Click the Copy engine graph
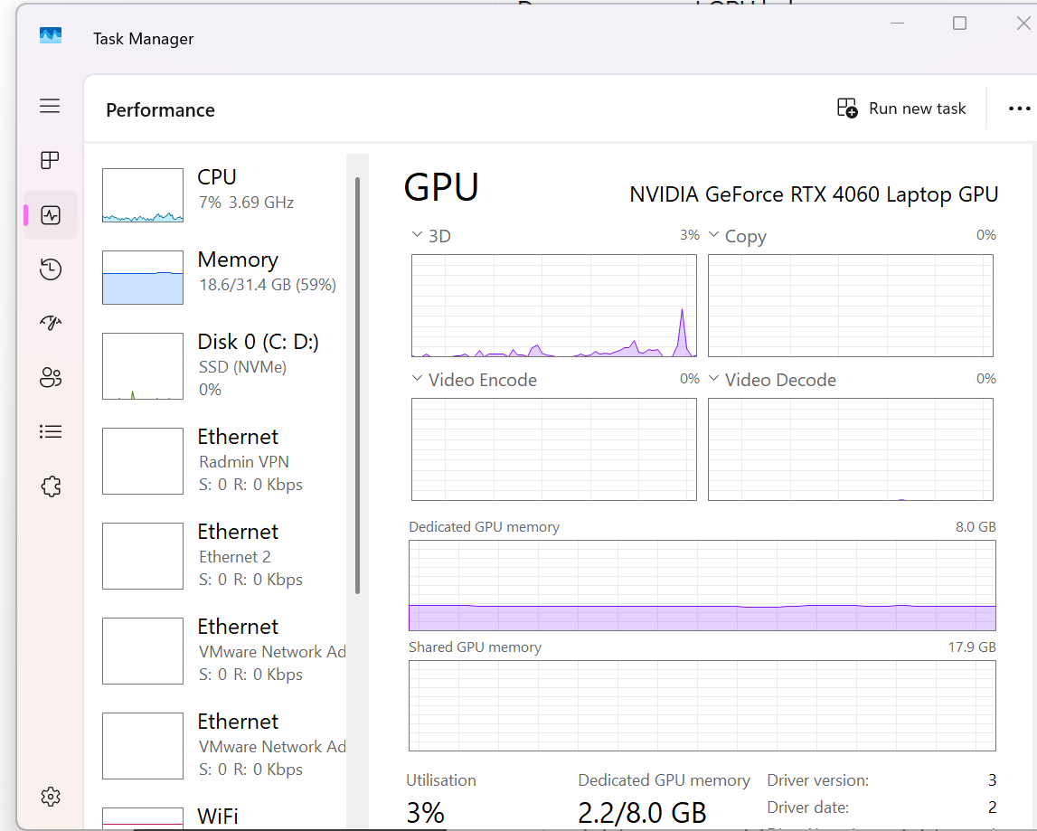 851,306
